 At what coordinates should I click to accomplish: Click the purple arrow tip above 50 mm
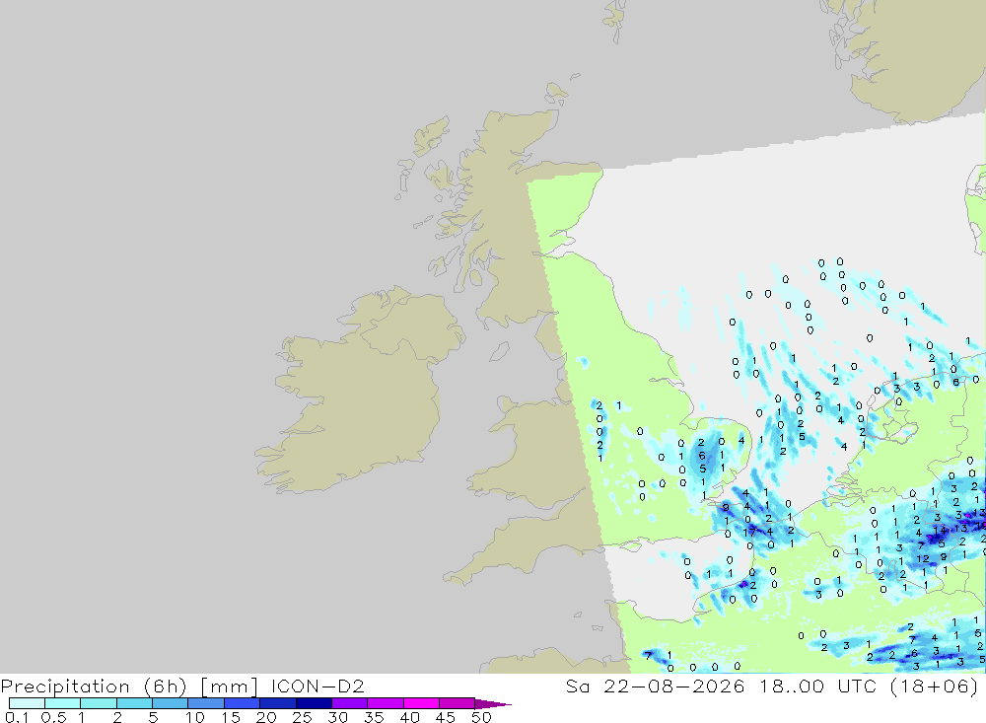pos(493,703)
